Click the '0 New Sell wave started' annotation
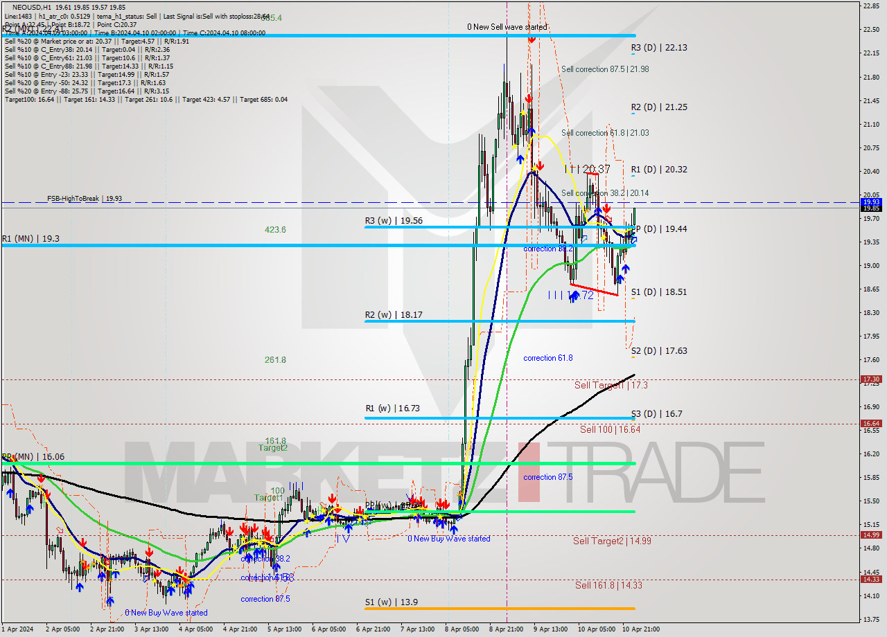 pyautogui.click(x=507, y=27)
